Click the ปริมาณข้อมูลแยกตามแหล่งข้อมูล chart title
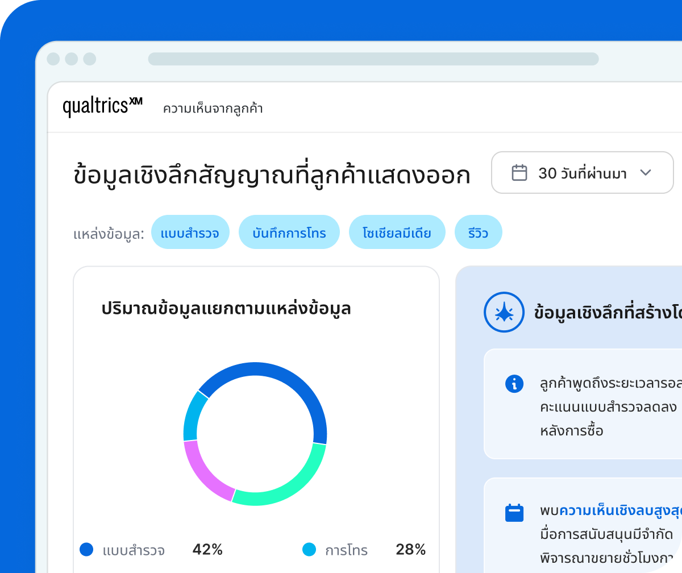682x573 pixels. click(x=226, y=309)
